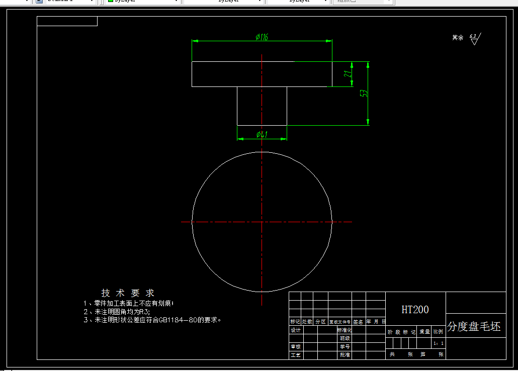The image size is (518, 371).
Task: Select the 设计 title block label
Action: pos(296,330)
